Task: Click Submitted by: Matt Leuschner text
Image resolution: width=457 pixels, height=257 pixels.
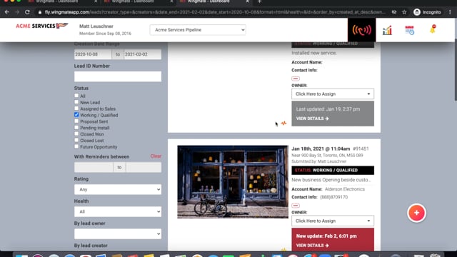Action: tap(319, 161)
